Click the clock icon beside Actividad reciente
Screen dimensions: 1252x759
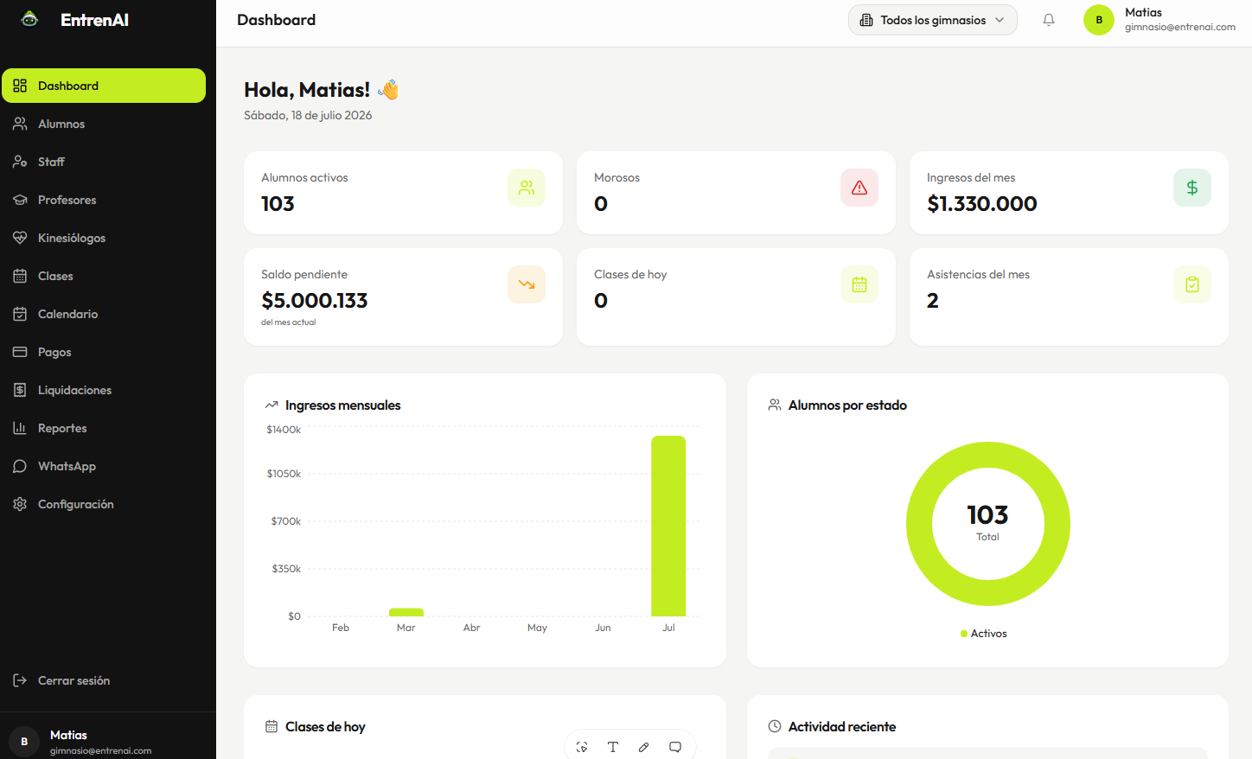point(775,726)
